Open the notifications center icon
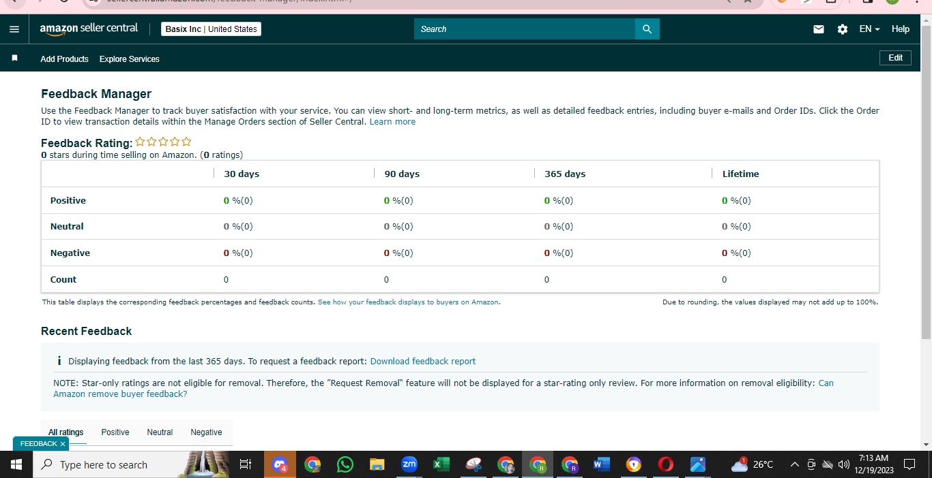This screenshot has width=932, height=478. coord(909,464)
